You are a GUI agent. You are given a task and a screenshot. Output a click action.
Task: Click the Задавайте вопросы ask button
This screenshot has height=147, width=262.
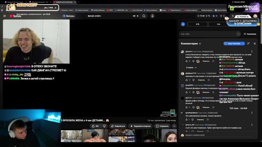[140, 126]
